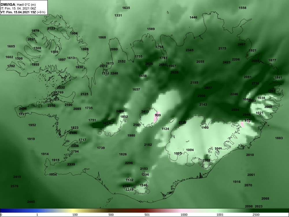The image size is (289, 217).
Task: Select the 'IT: Fim. 15. 04. 2021 06Z' line
Action: [x=18, y=8]
